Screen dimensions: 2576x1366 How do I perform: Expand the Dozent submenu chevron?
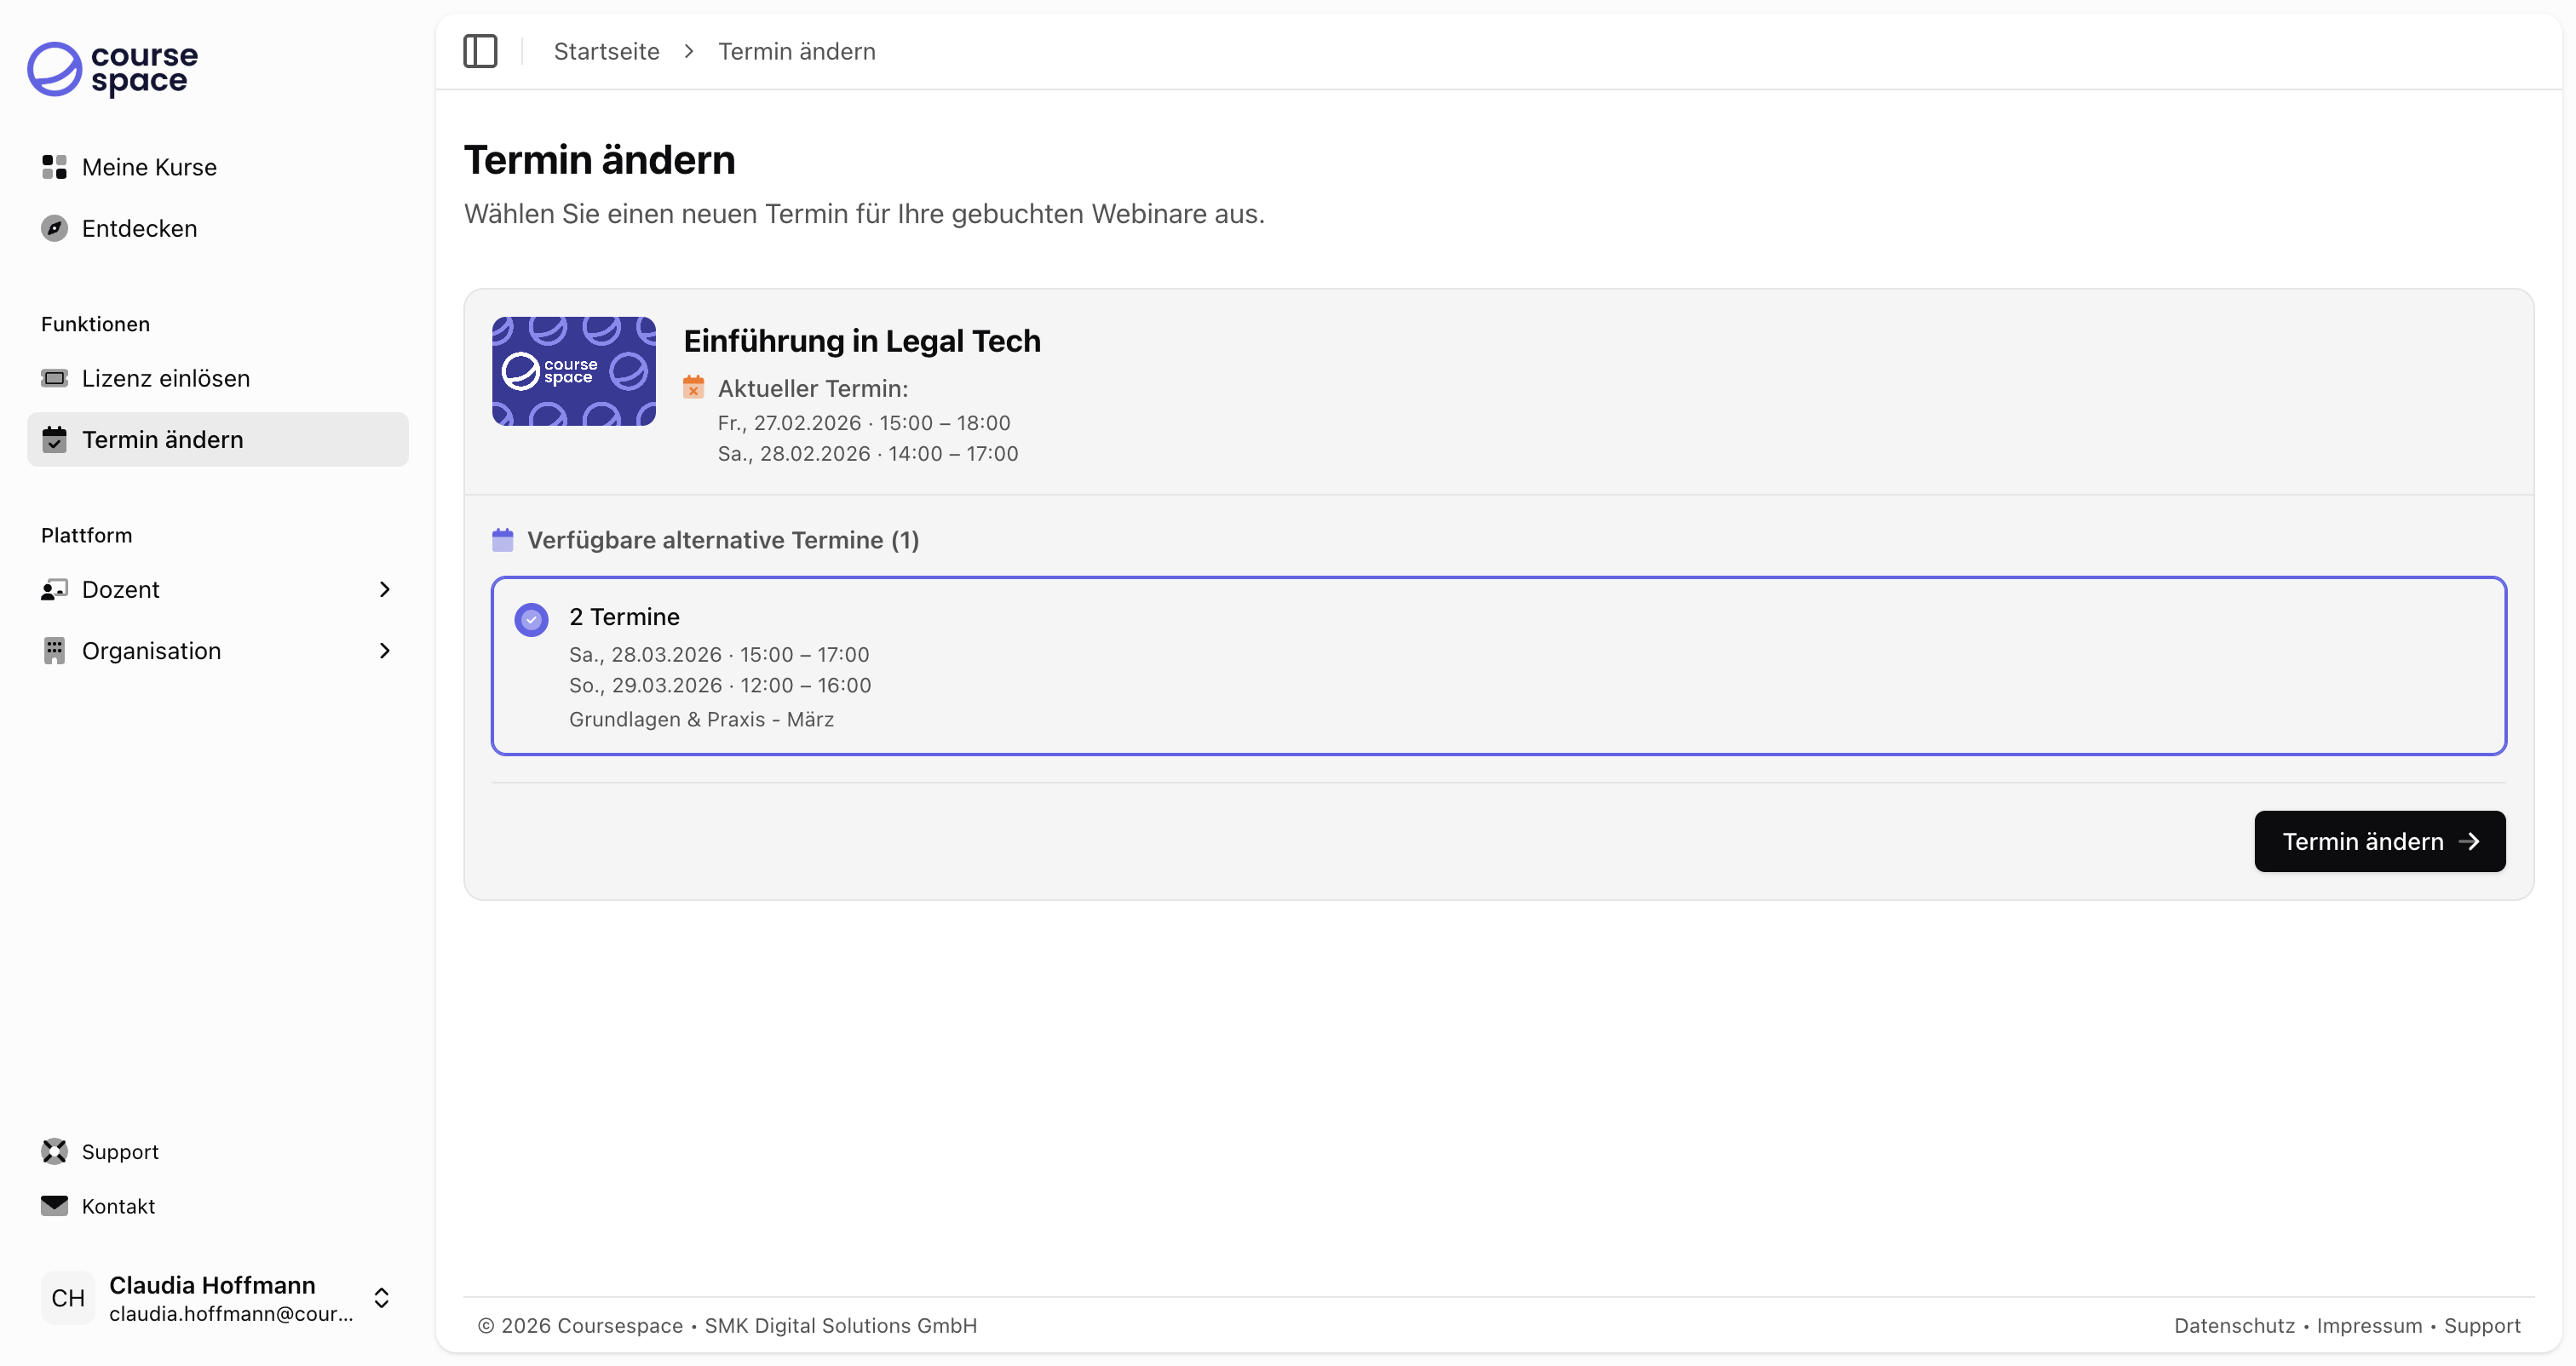click(385, 590)
